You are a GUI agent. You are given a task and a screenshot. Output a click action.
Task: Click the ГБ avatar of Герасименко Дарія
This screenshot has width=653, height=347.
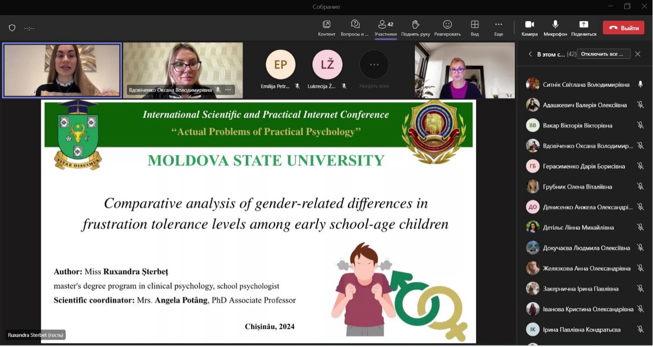532,166
